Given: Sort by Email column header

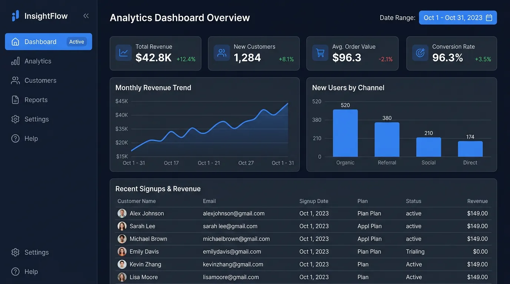Looking at the screenshot, I should coord(209,201).
